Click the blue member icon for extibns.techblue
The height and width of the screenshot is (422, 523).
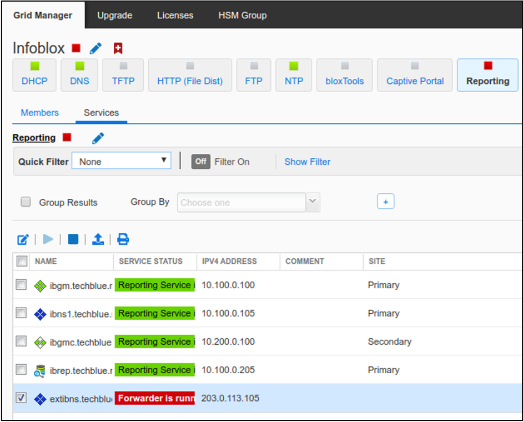[x=40, y=399]
